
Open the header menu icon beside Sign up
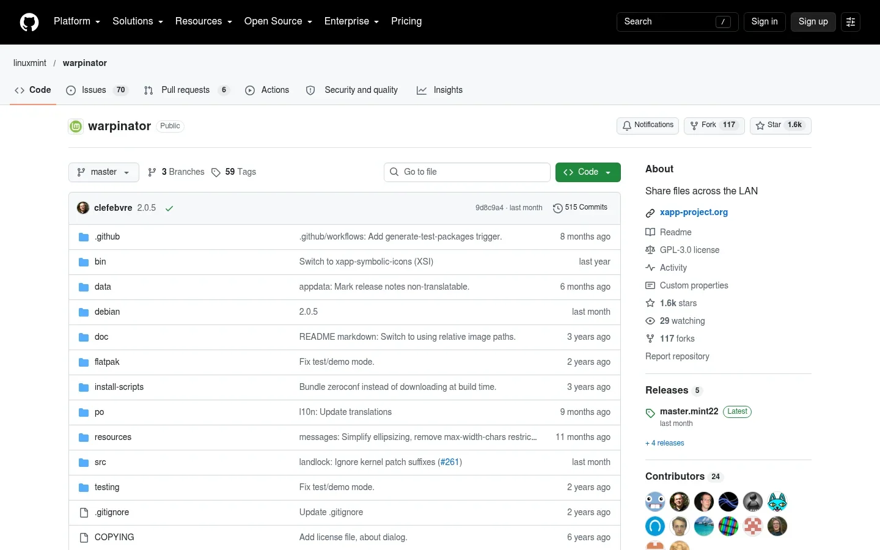(851, 22)
